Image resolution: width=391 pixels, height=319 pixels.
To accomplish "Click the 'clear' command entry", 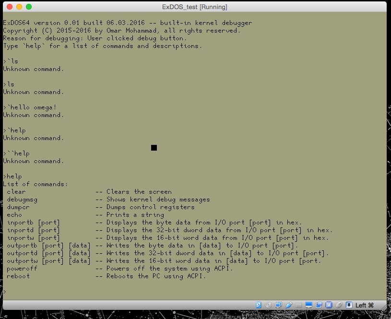I will 16,192.
